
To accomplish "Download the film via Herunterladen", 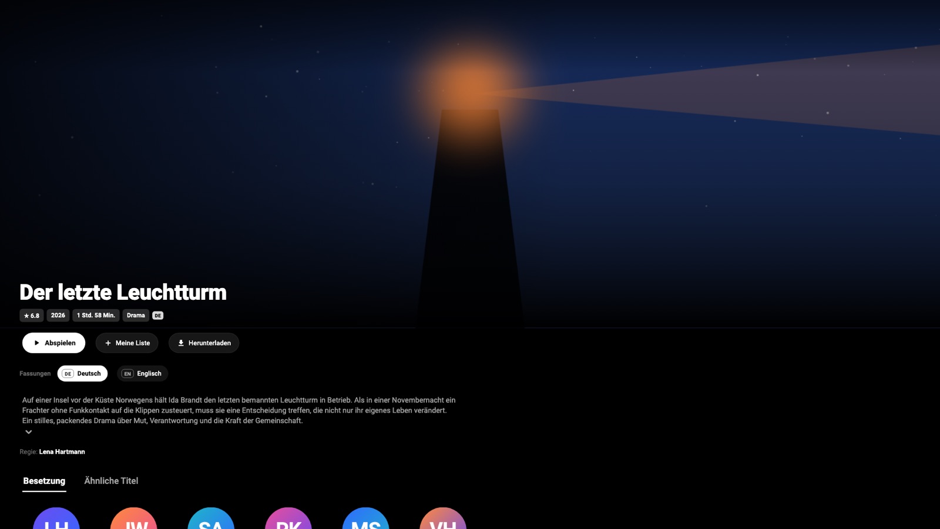I will coord(204,343).
